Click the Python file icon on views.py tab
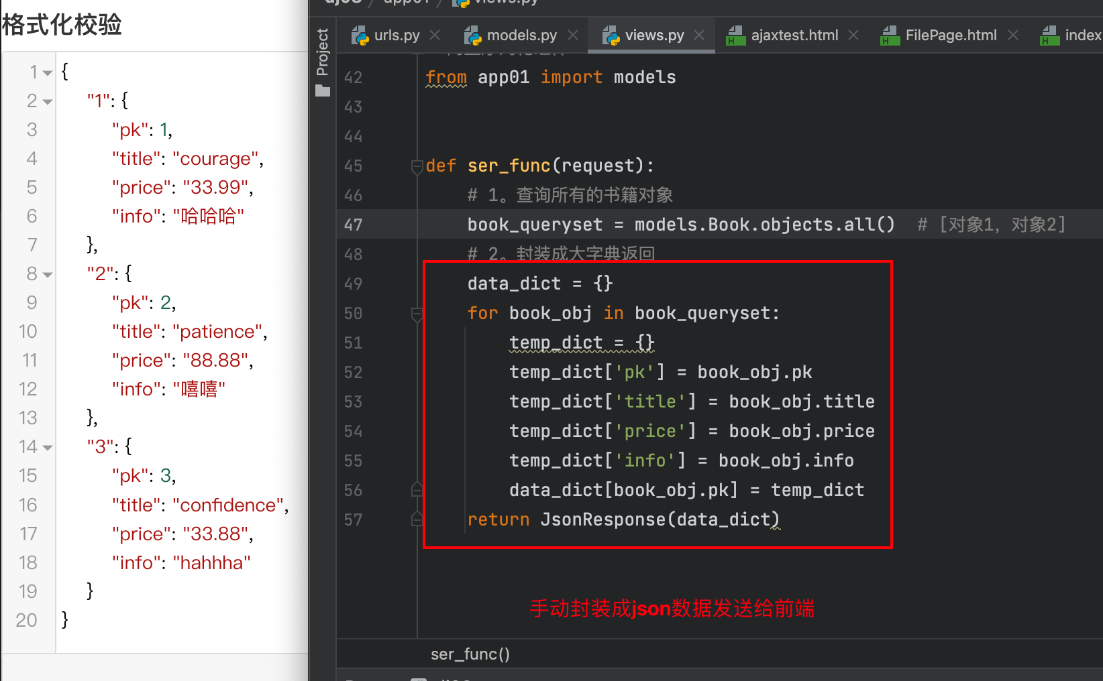Viewport: 1103px width, 681px height. coord(611,36)
